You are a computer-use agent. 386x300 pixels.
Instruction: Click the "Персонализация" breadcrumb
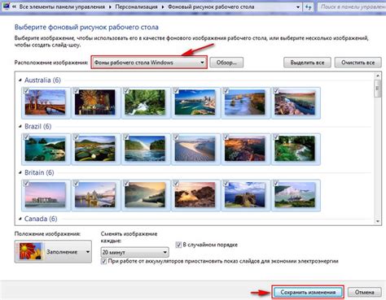pos(136,7)
